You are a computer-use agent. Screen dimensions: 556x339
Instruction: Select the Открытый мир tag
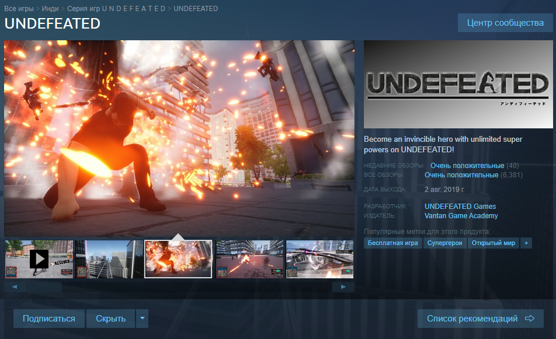coord(494,243)
